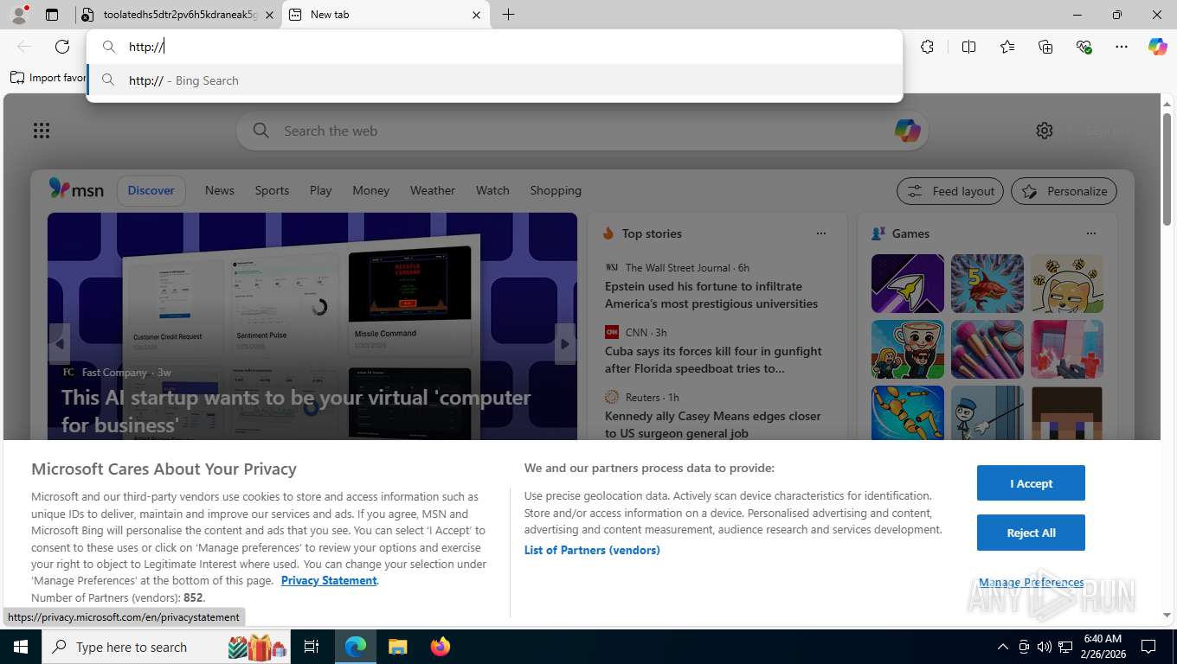Open the apps grid launcher icon

click(42, 131)
